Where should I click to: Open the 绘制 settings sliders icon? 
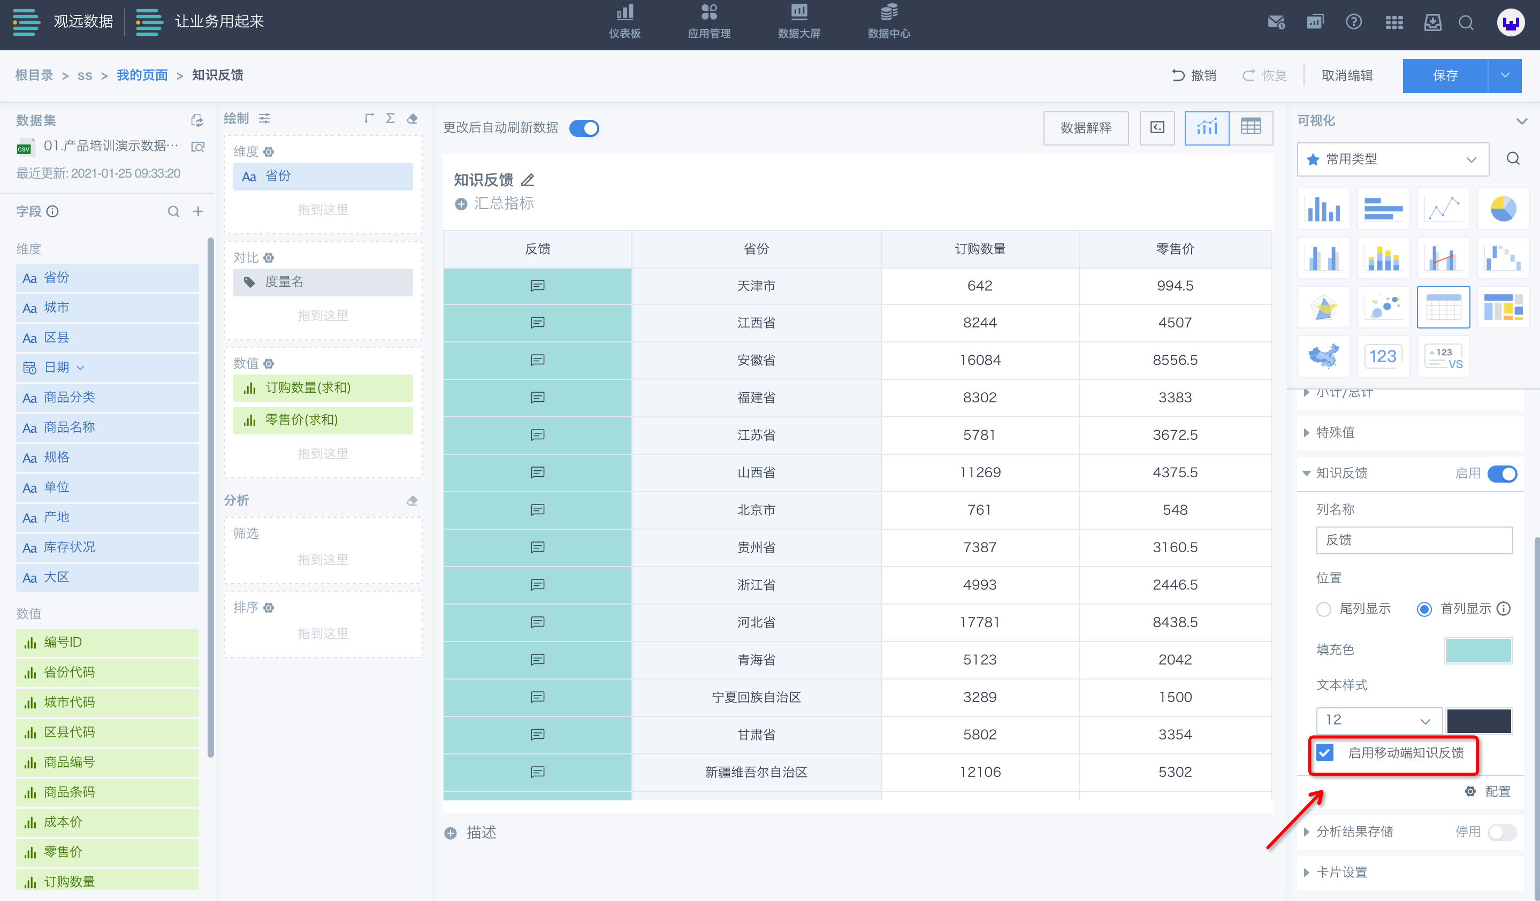(x=265, y=118)
